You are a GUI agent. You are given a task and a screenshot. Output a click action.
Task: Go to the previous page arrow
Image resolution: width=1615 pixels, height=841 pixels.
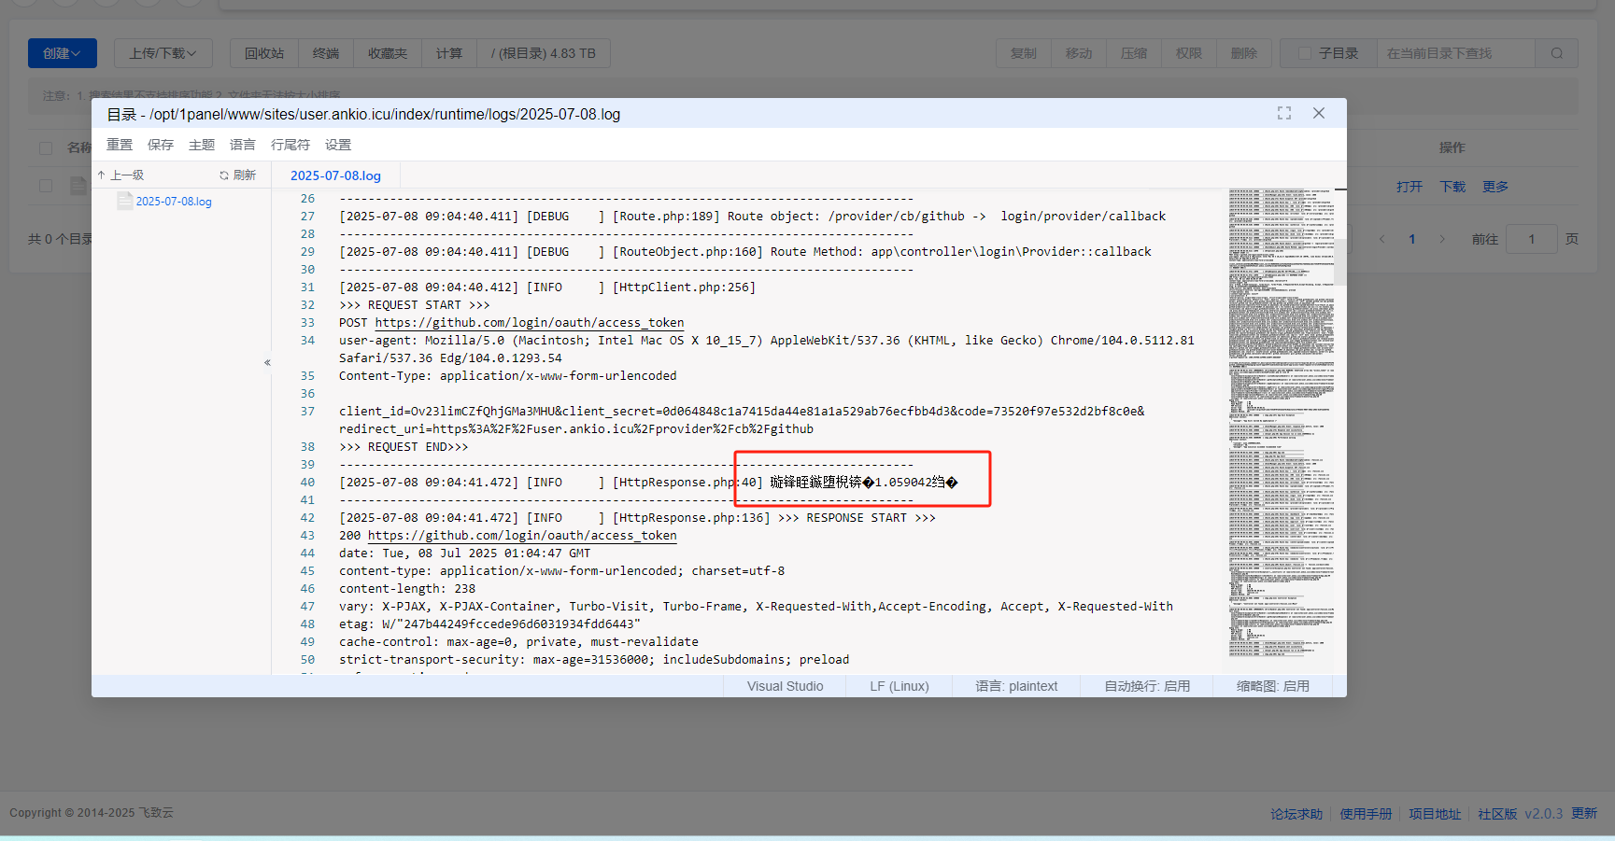(x=1382, y=239)
